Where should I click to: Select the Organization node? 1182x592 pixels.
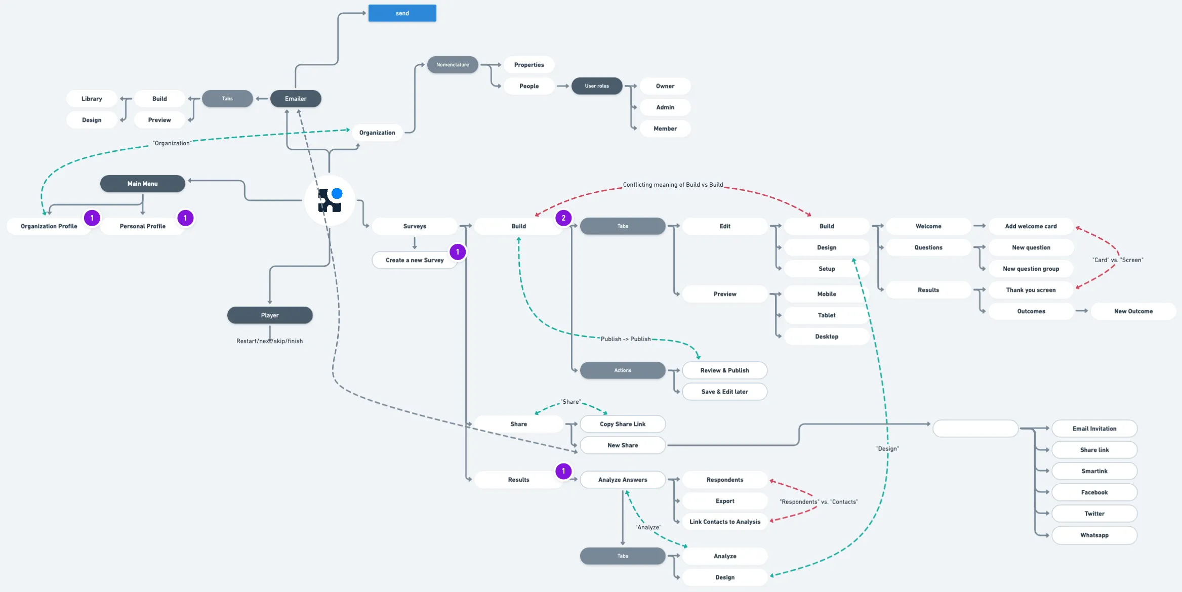[377, 133]
